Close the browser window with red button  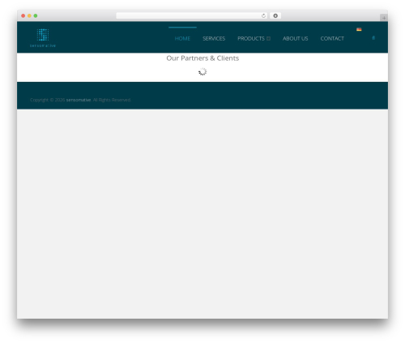(23, 15)
